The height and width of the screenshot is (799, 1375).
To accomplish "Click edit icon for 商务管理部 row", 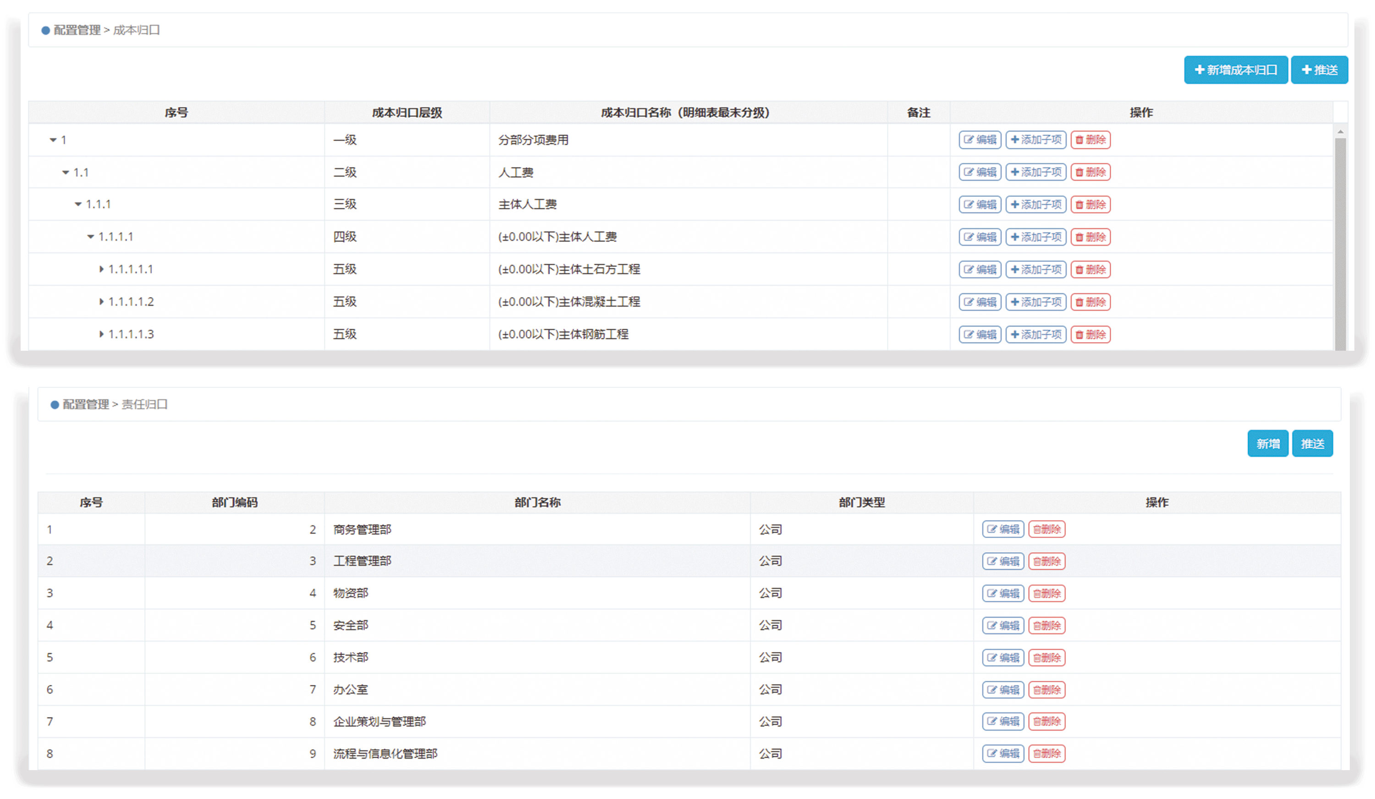I will pos(992,529).
